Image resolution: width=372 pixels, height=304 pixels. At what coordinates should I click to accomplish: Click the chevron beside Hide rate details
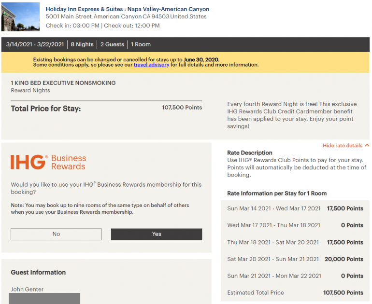[367, 145]
